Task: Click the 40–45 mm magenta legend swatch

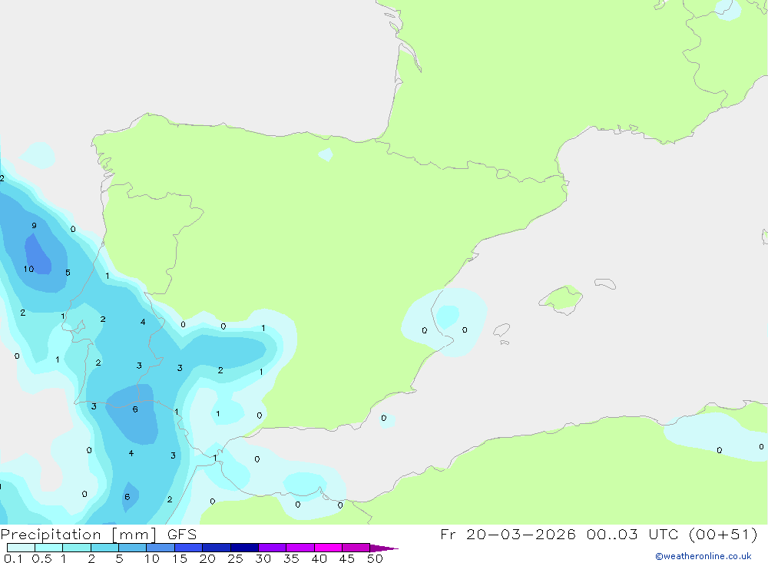Action: click(328, 548)
